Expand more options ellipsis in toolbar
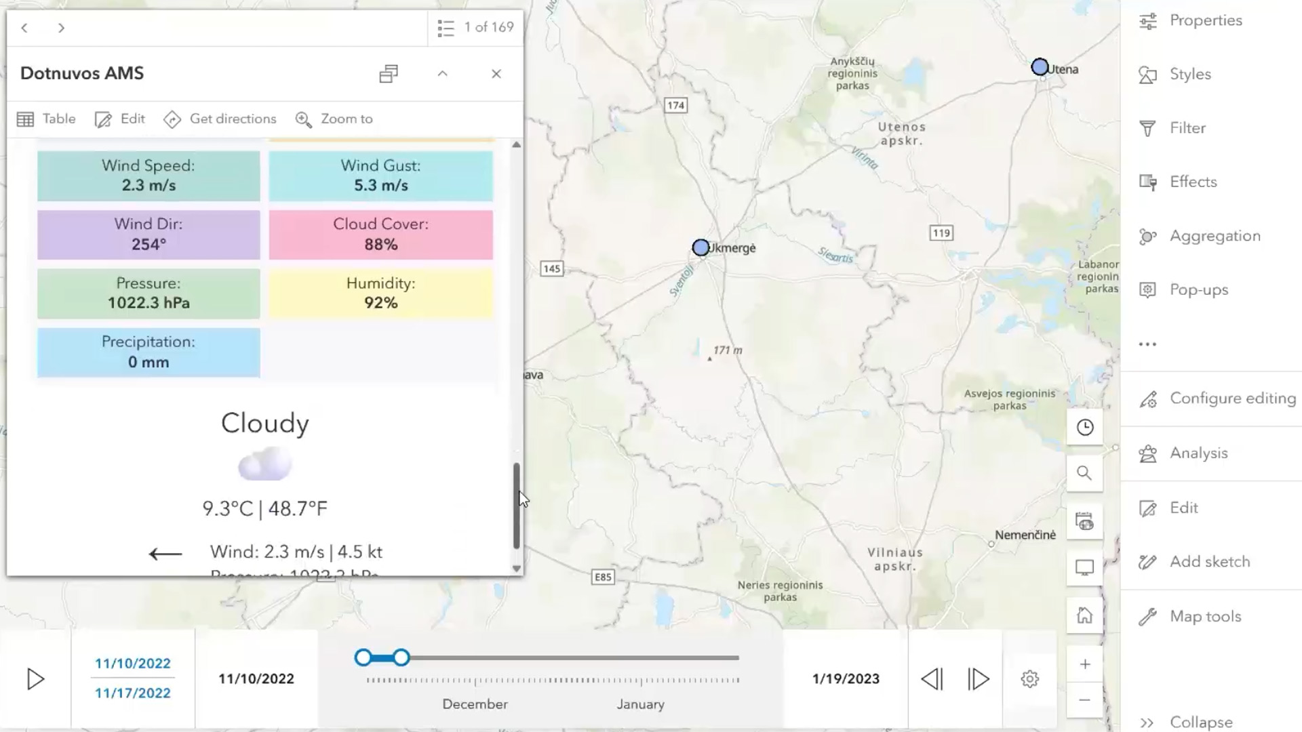Image resolution: width=1302 pixels, height=732 pixels. click(1147, 344)
